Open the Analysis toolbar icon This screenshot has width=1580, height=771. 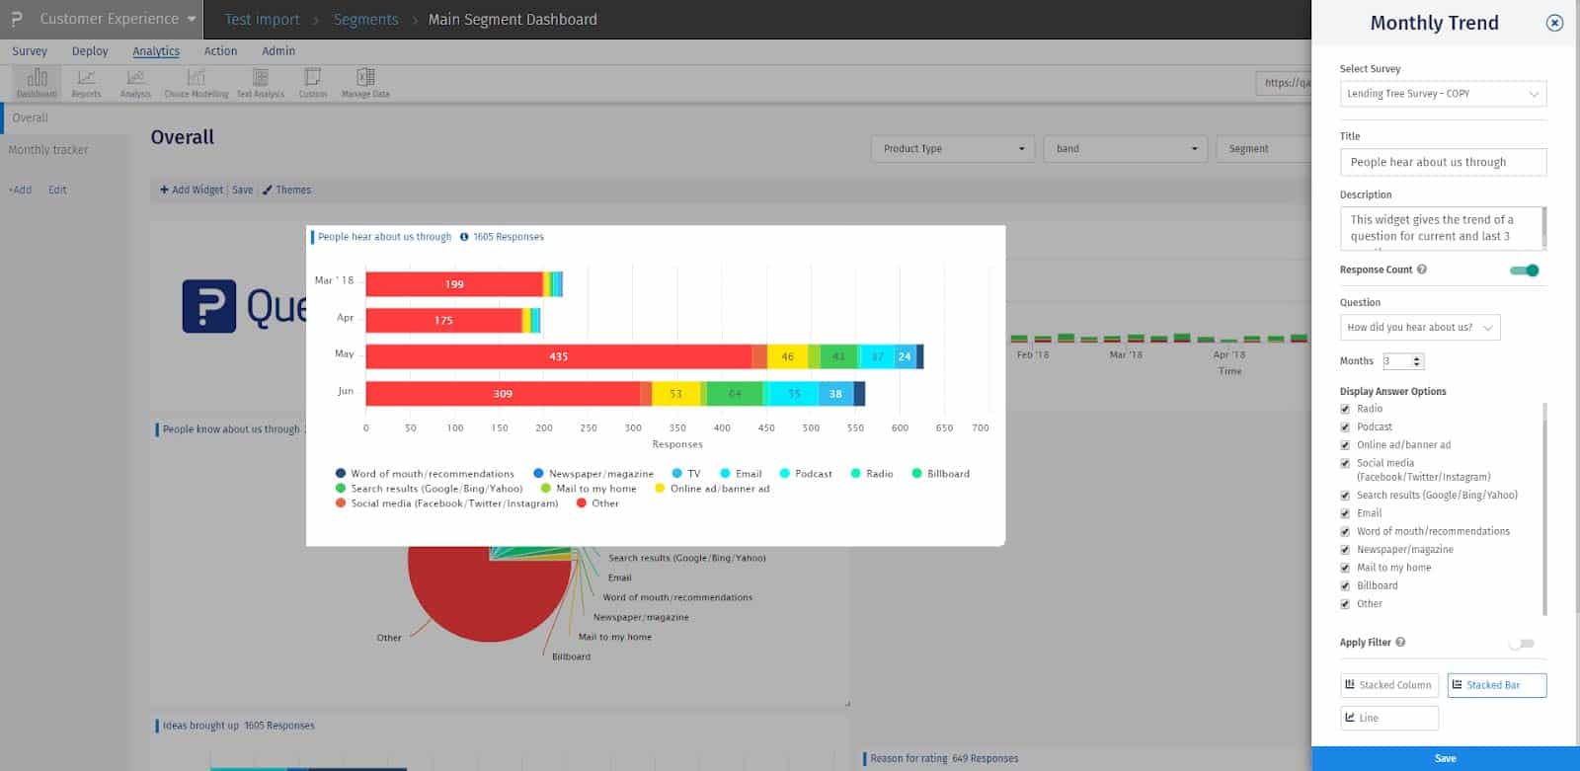point(135,83)
